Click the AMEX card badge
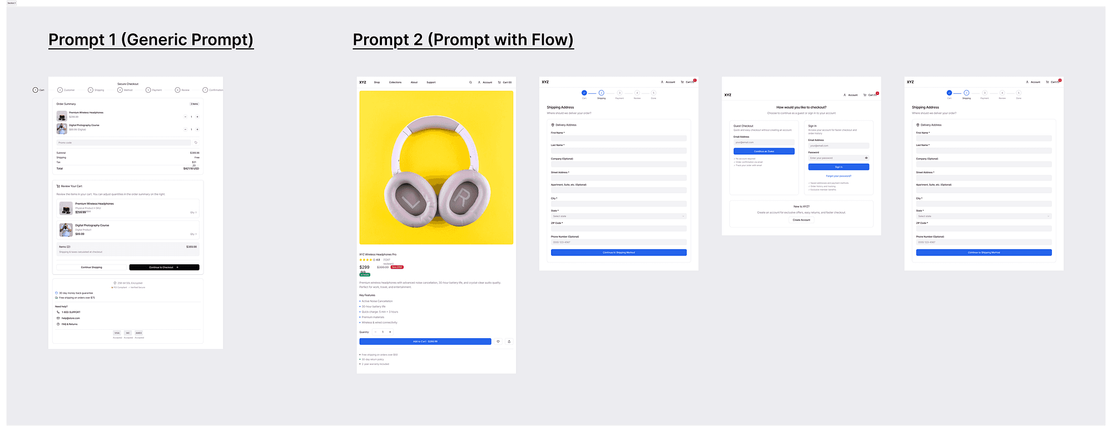 139,333
